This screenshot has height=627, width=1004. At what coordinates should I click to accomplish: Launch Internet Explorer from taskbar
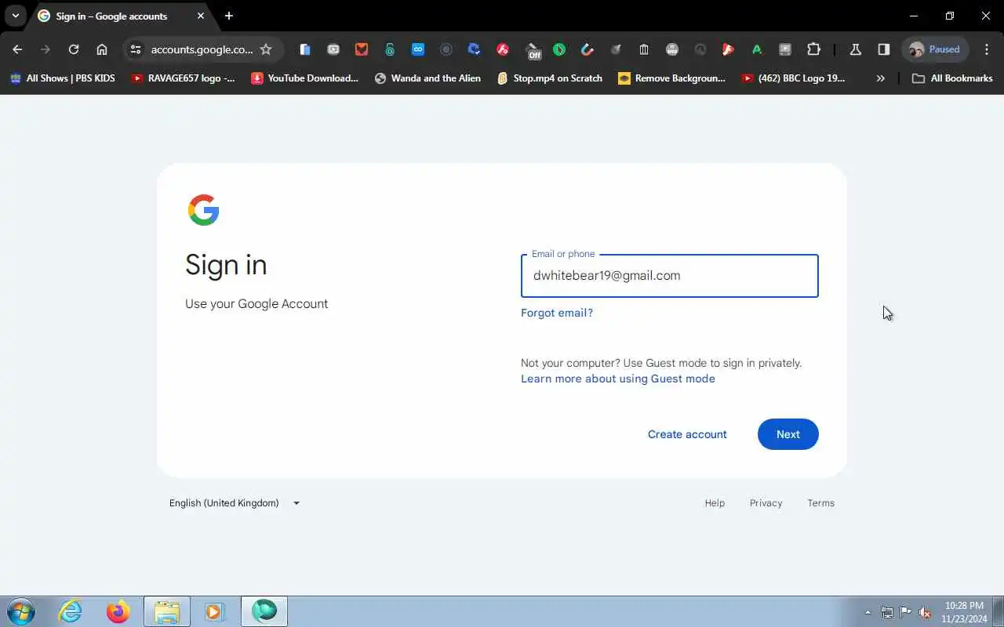(71, 611)
